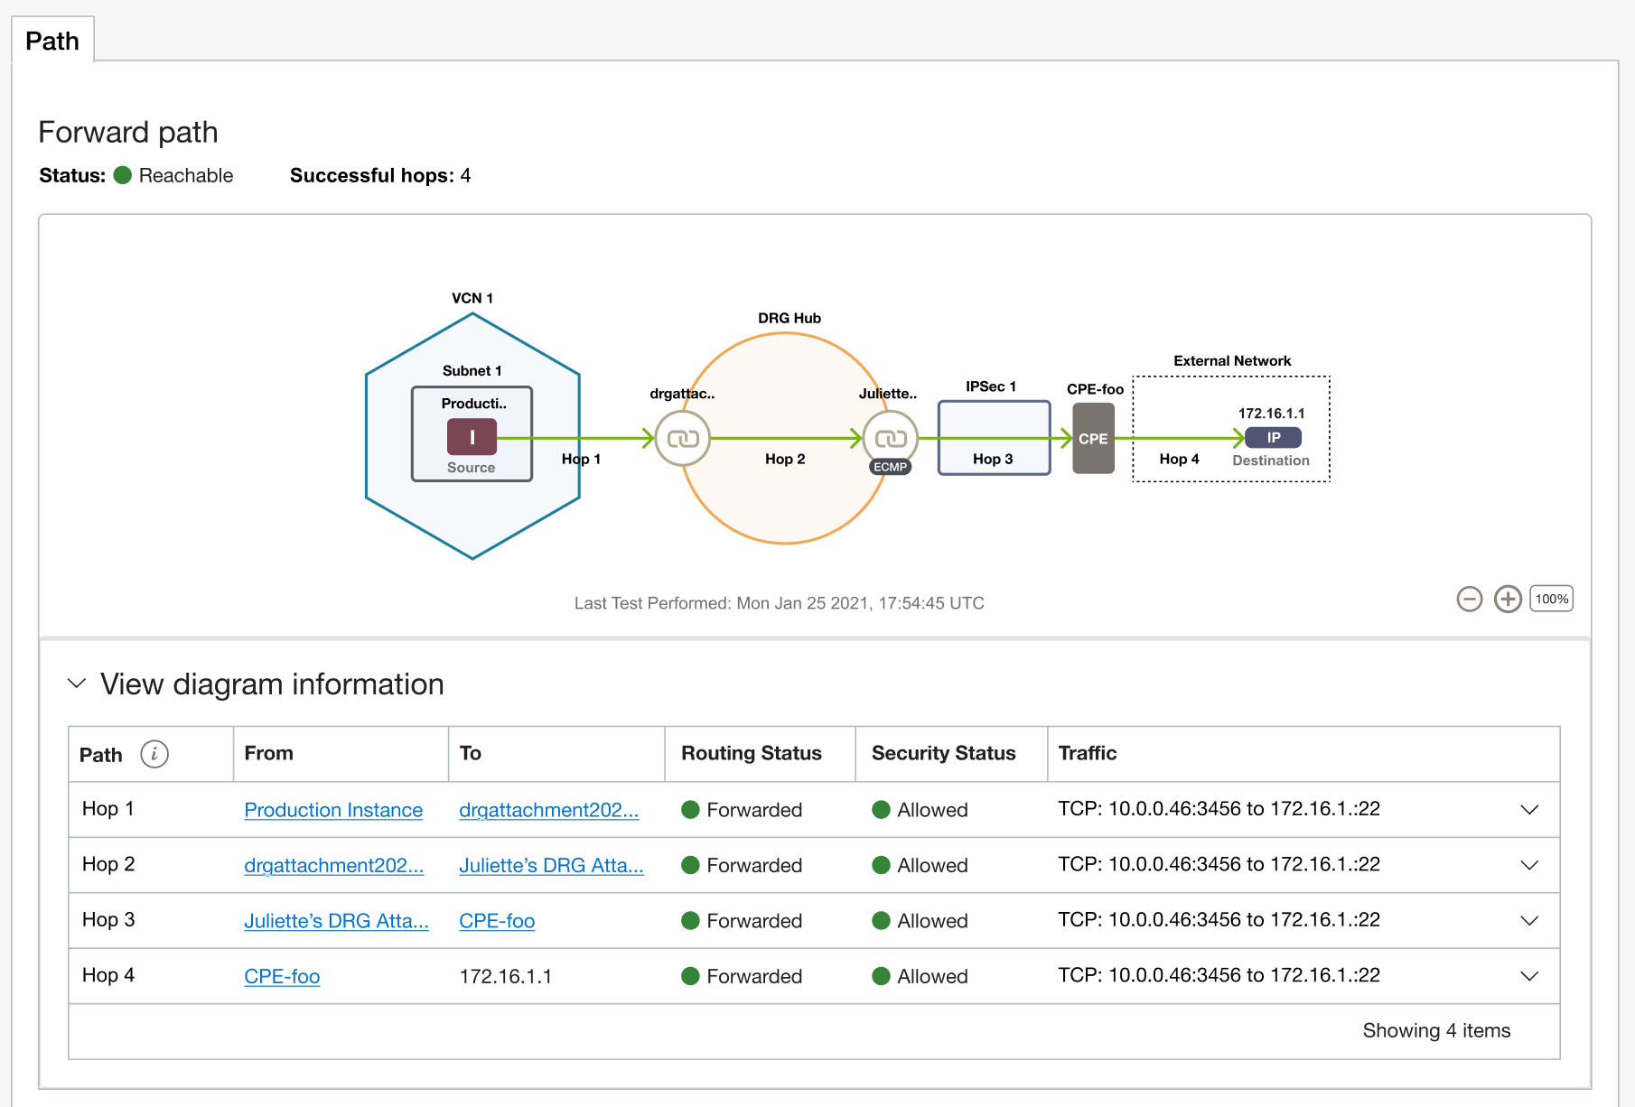Collapse the View diagram information section
Image resolution: width=1635 pixels, height=1107 pixels.
pos(76,684)
